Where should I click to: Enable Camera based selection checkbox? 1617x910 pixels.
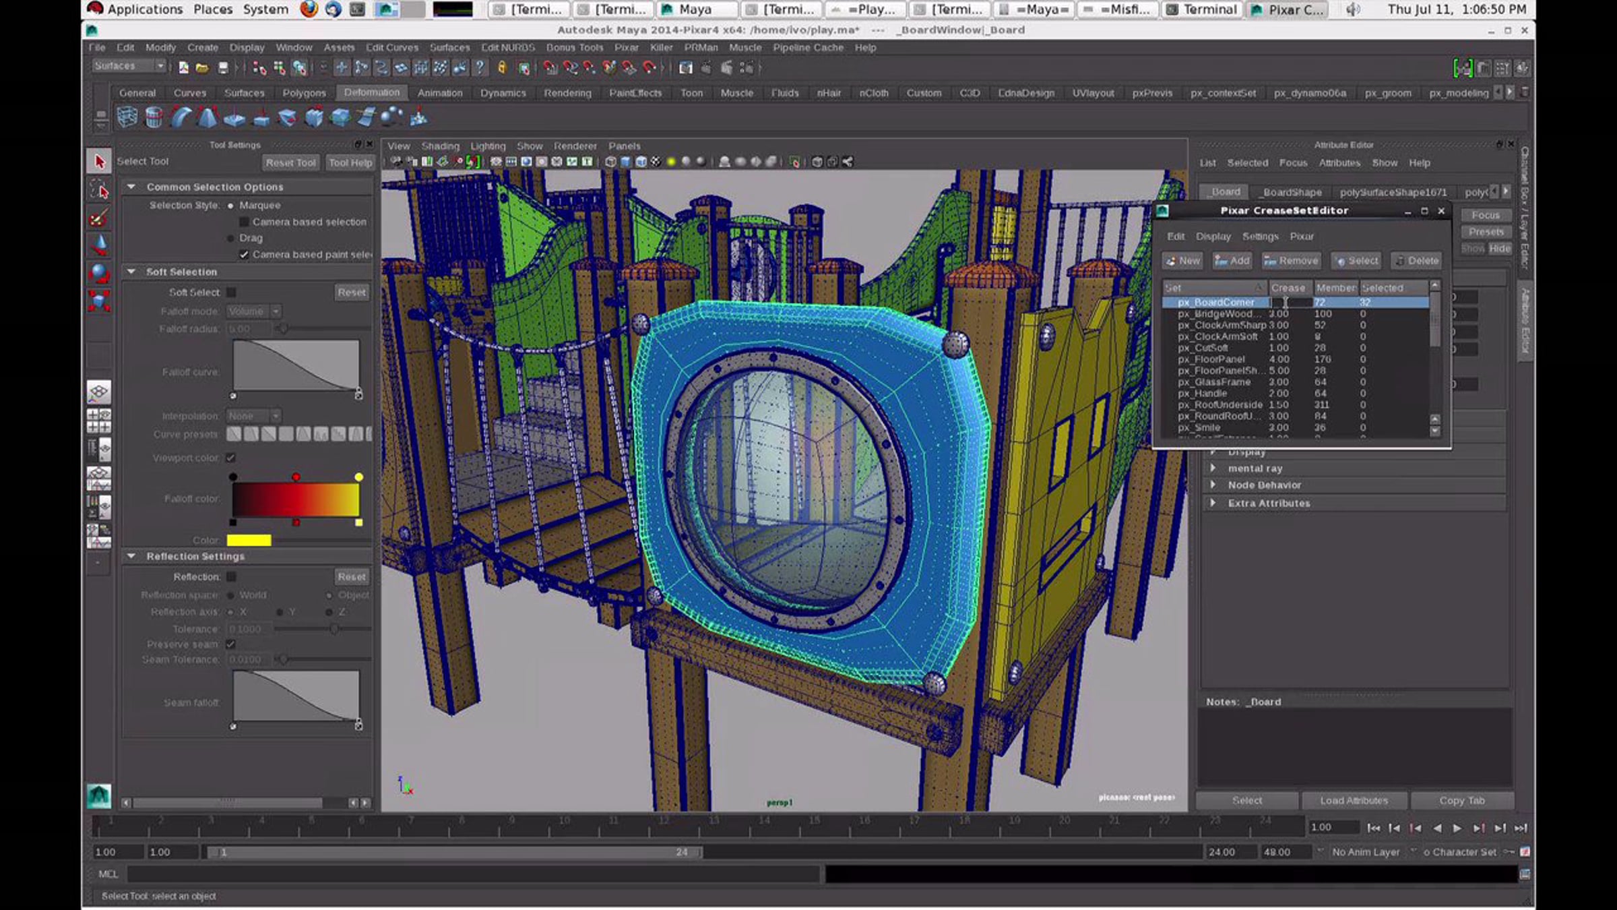(244, 222)
